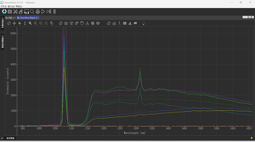255x142 pixels.
Task: Click the vertical scale arrow icon
Action: point(25,23)
